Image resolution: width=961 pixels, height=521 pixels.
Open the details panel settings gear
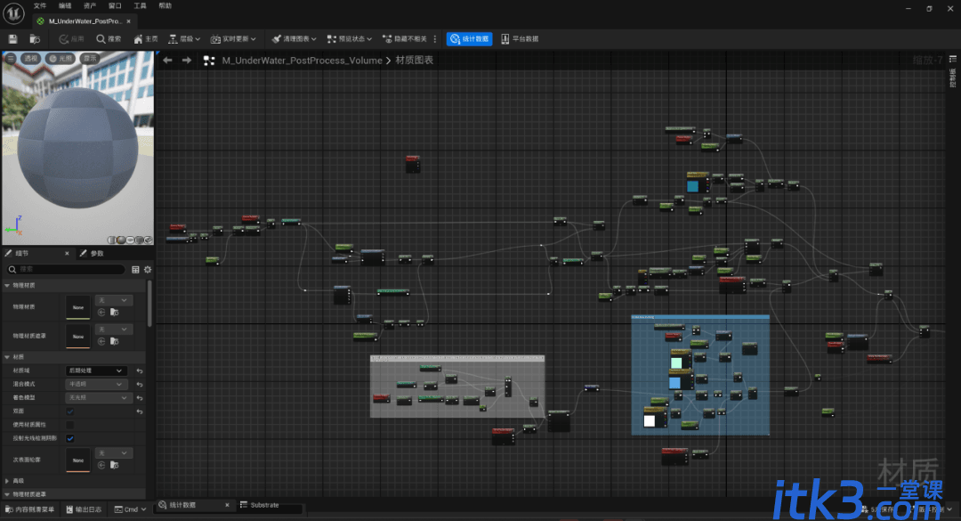(148, 269)
